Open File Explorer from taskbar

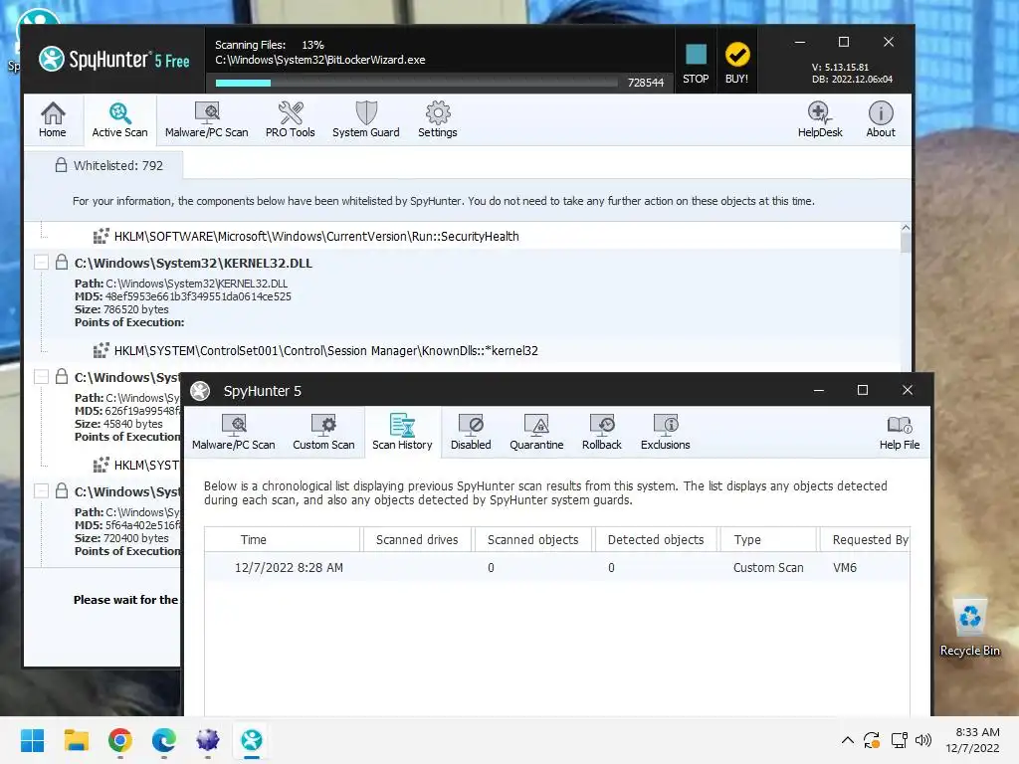(x=76, y=740)
